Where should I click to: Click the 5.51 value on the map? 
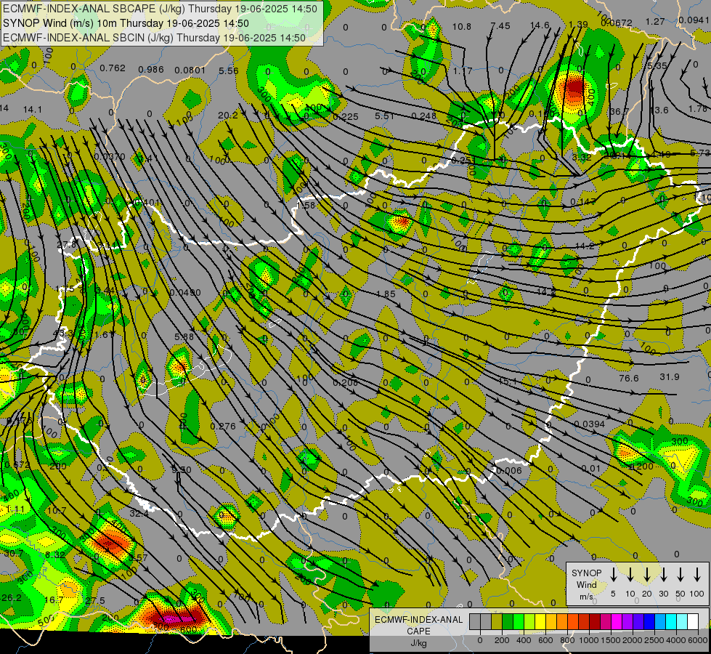[384, 116]
